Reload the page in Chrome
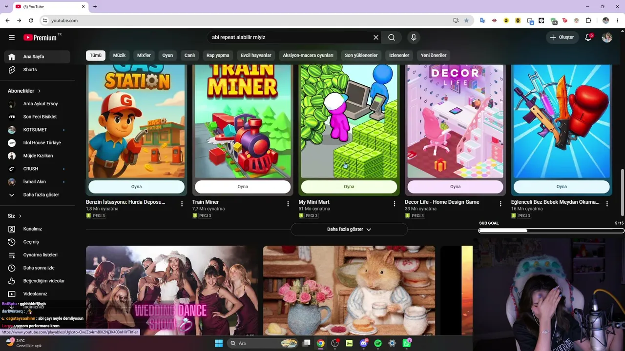Image resolution: width=625 pixels, height=351 pixels. pyautogui.click(x=31, y=20)
